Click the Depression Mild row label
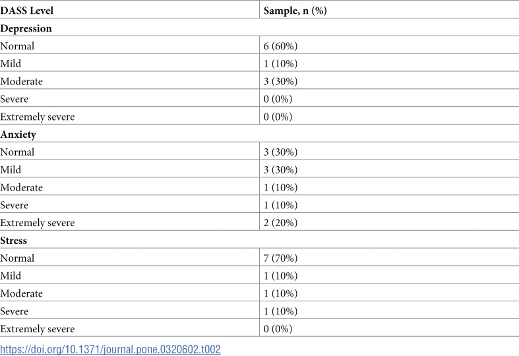 [11, 63]
